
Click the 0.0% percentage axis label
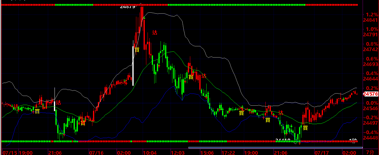372,103
